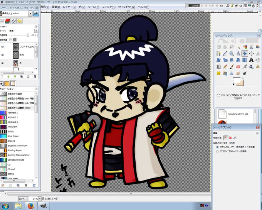The image size is (262, 210).
Task: Select the Dodge/Burn tool
Action: pos(245,73)
